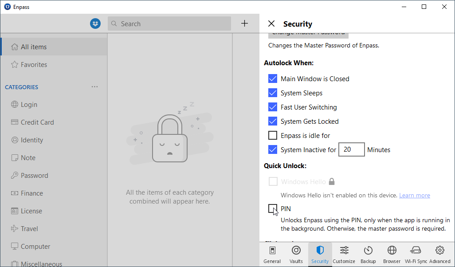Click the disabled Windows Hello checkbox
The height and width of the screenshot is (267, 455).
pyautogui.click(x=273, y=182)
